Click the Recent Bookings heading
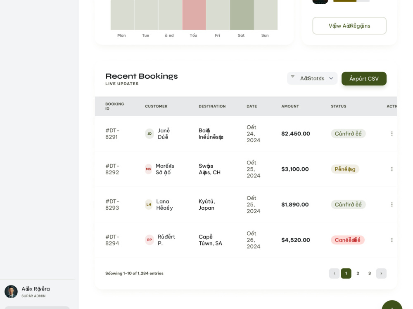 click(141, 76)
